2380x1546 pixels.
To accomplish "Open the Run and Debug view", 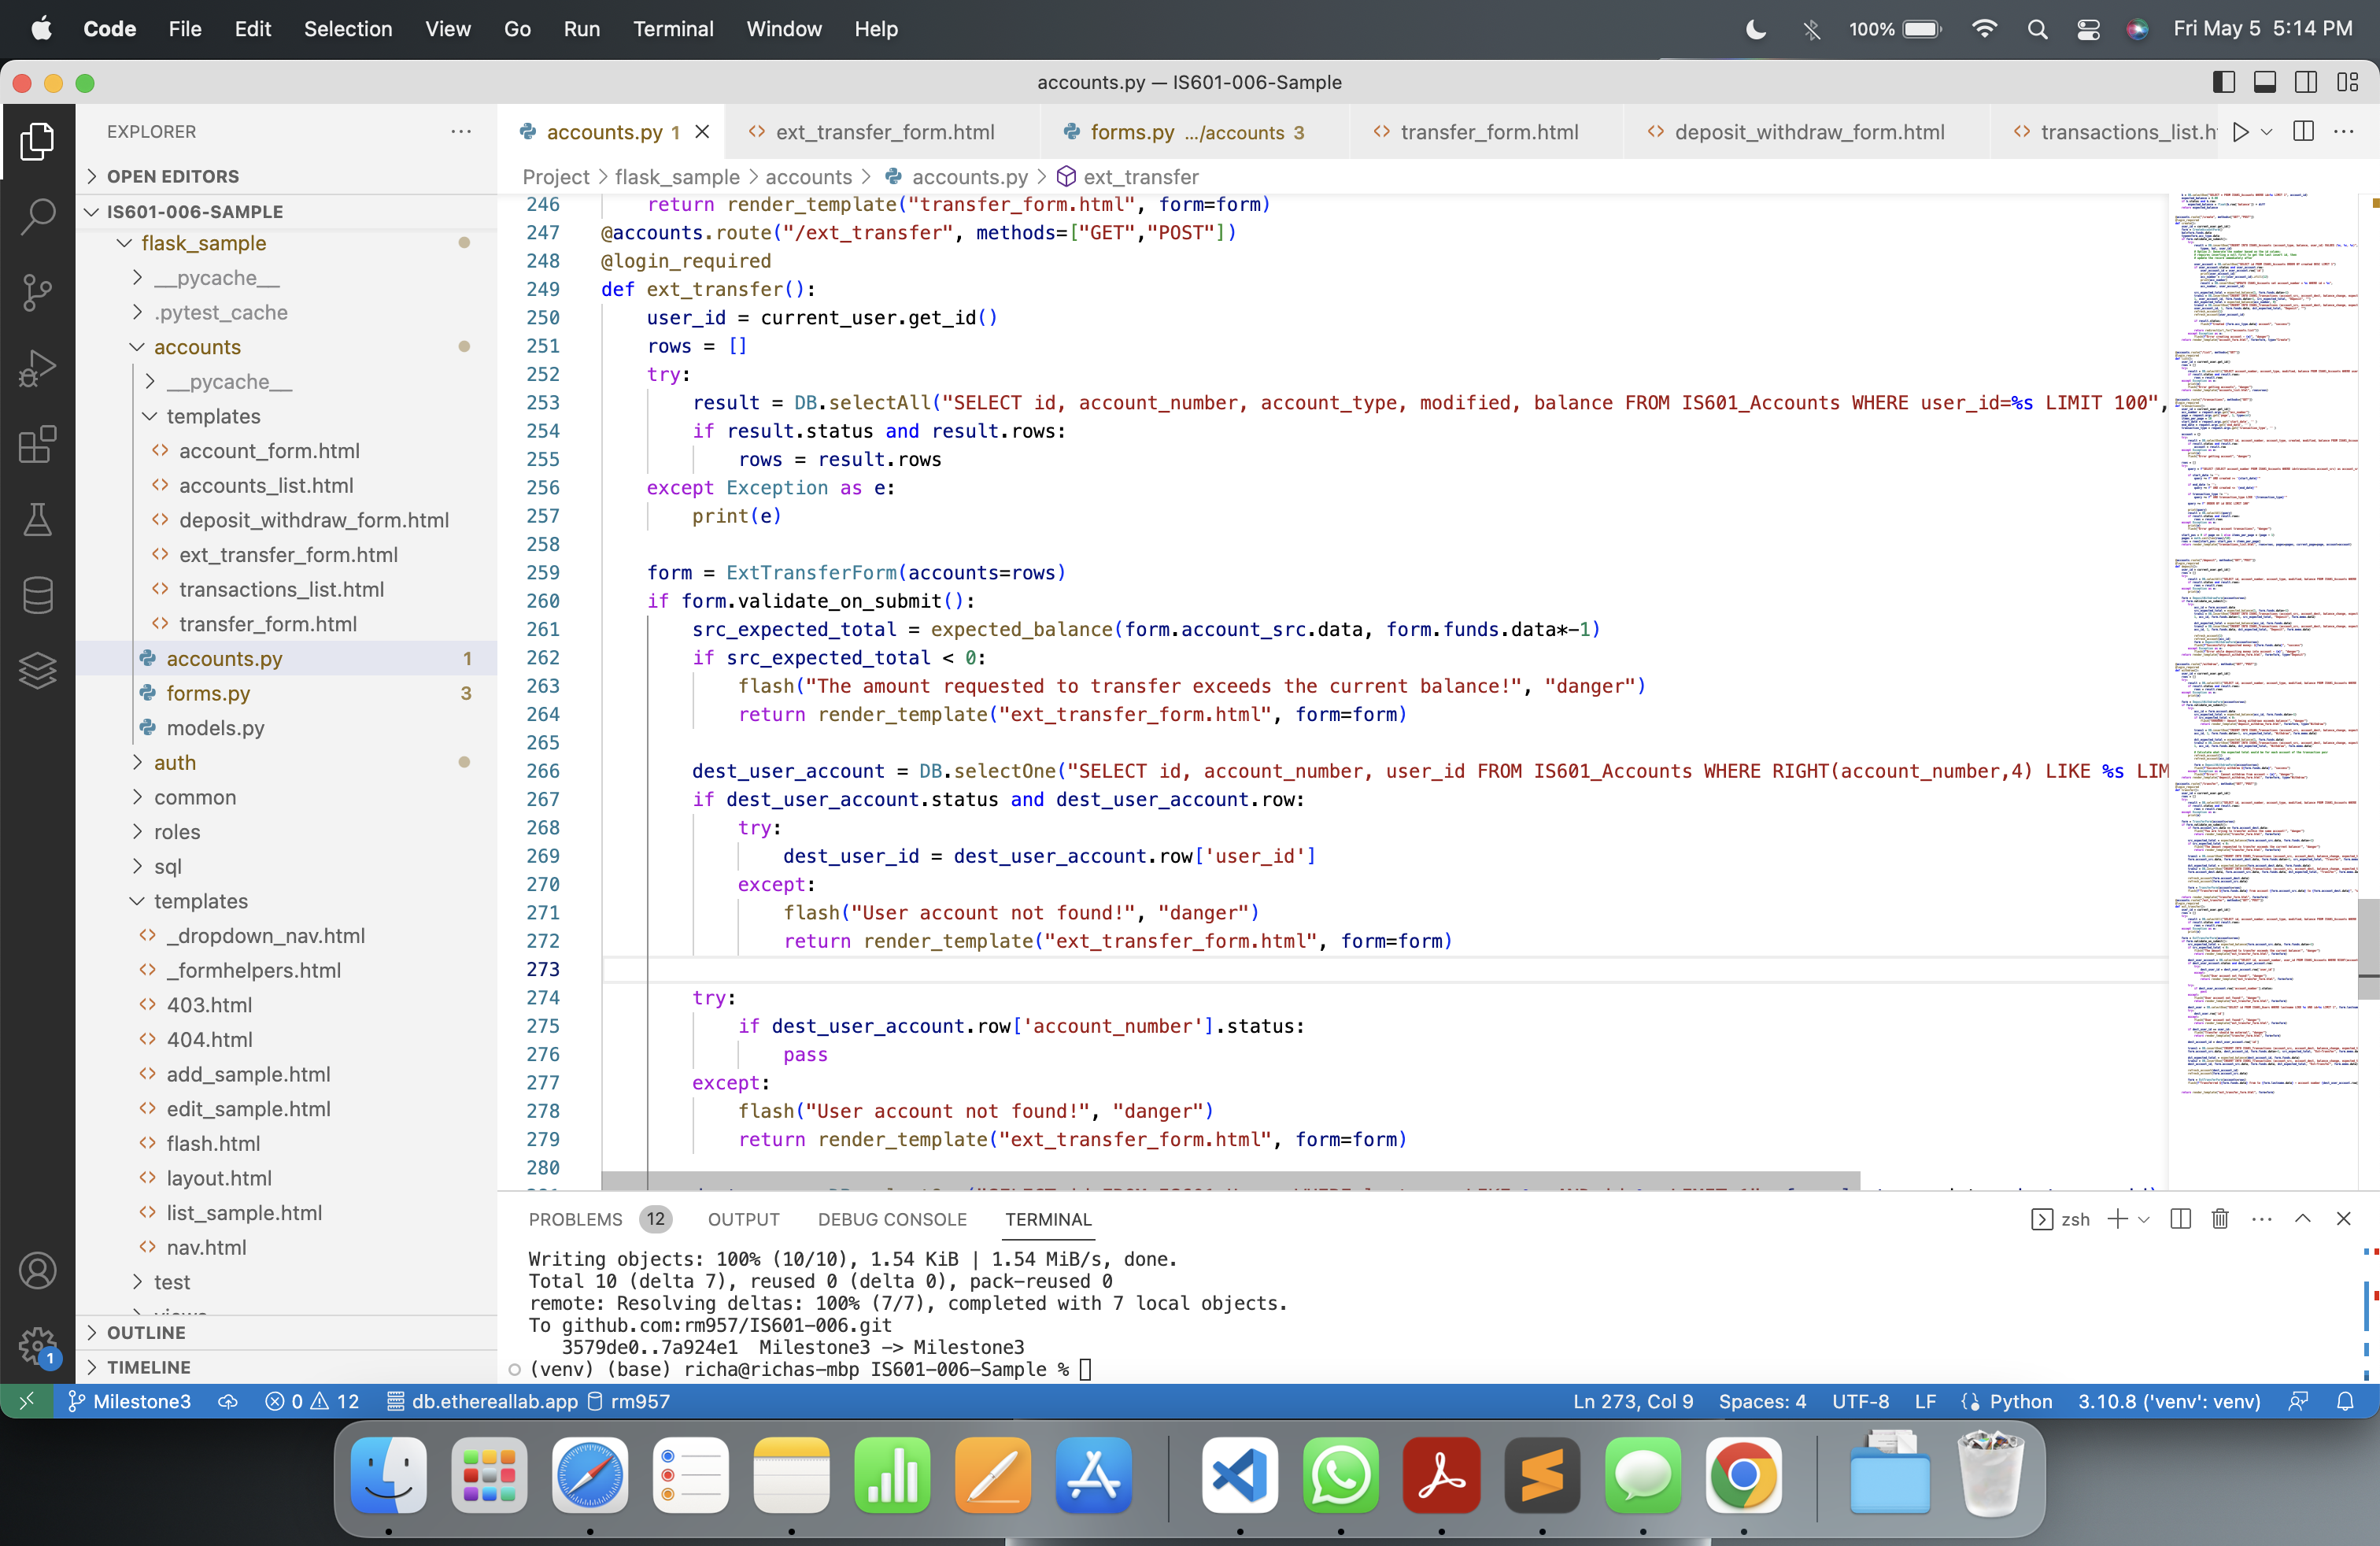I will pyautogui.click(x=37, y=368).
